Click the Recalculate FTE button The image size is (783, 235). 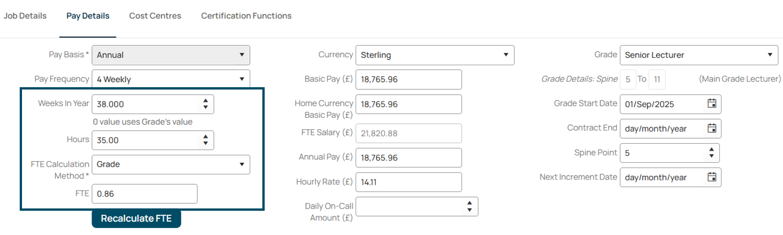pyautogui.click(x=136, y=218)
